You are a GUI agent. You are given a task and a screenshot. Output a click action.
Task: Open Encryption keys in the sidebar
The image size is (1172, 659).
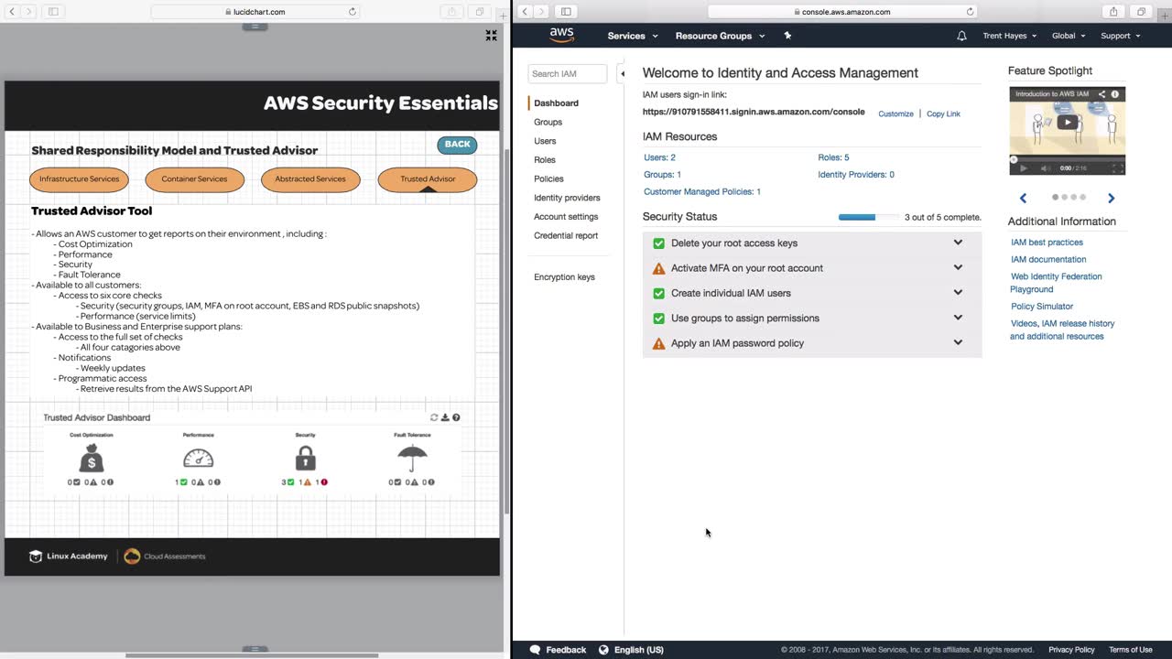[564, 277]
